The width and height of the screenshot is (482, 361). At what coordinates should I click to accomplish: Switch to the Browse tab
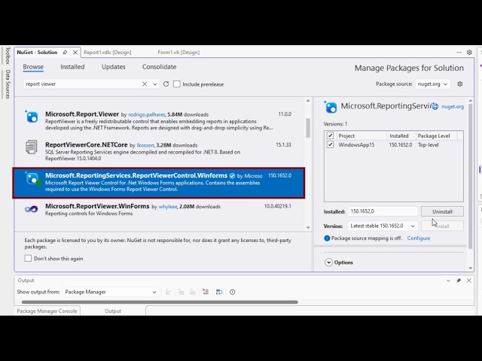point(33,67)
